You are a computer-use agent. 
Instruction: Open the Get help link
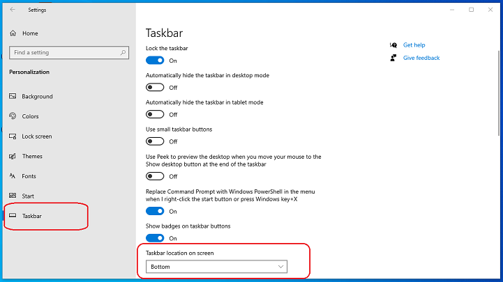[x=414, y=45]
